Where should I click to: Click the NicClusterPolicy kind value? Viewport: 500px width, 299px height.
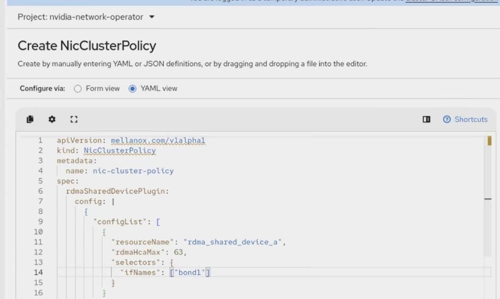click(x=120, y=150)
